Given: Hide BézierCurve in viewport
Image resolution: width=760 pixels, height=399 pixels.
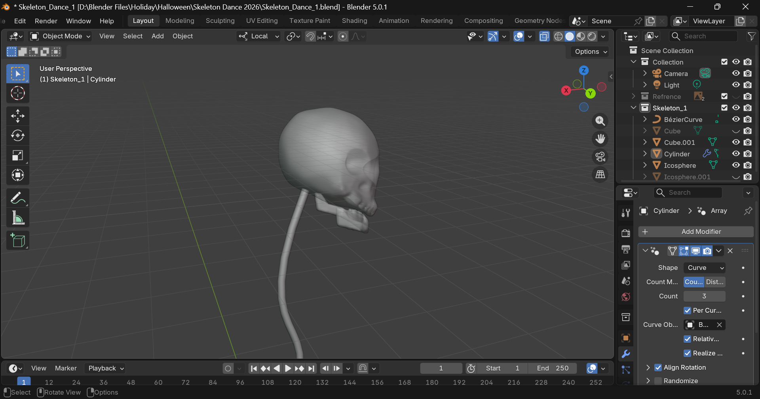Looking at the screenshot, I should 736,119.
